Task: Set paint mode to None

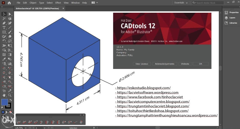Action: (x=10, y=112)
